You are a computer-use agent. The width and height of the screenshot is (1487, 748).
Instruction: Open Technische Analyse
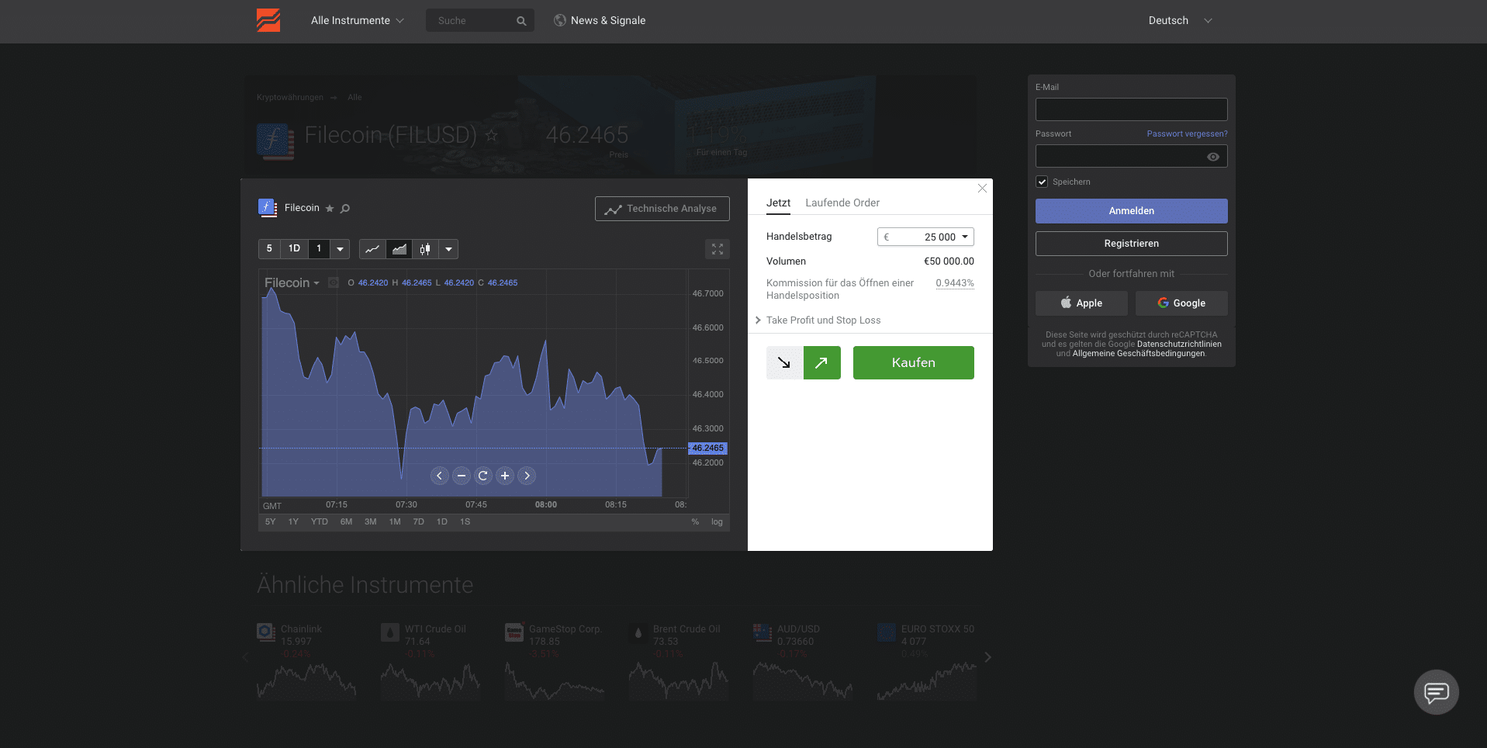(x=662, y=209)
